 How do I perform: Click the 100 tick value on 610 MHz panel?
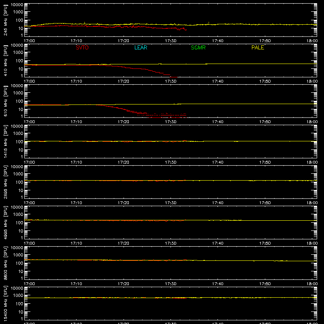[19, 101]
